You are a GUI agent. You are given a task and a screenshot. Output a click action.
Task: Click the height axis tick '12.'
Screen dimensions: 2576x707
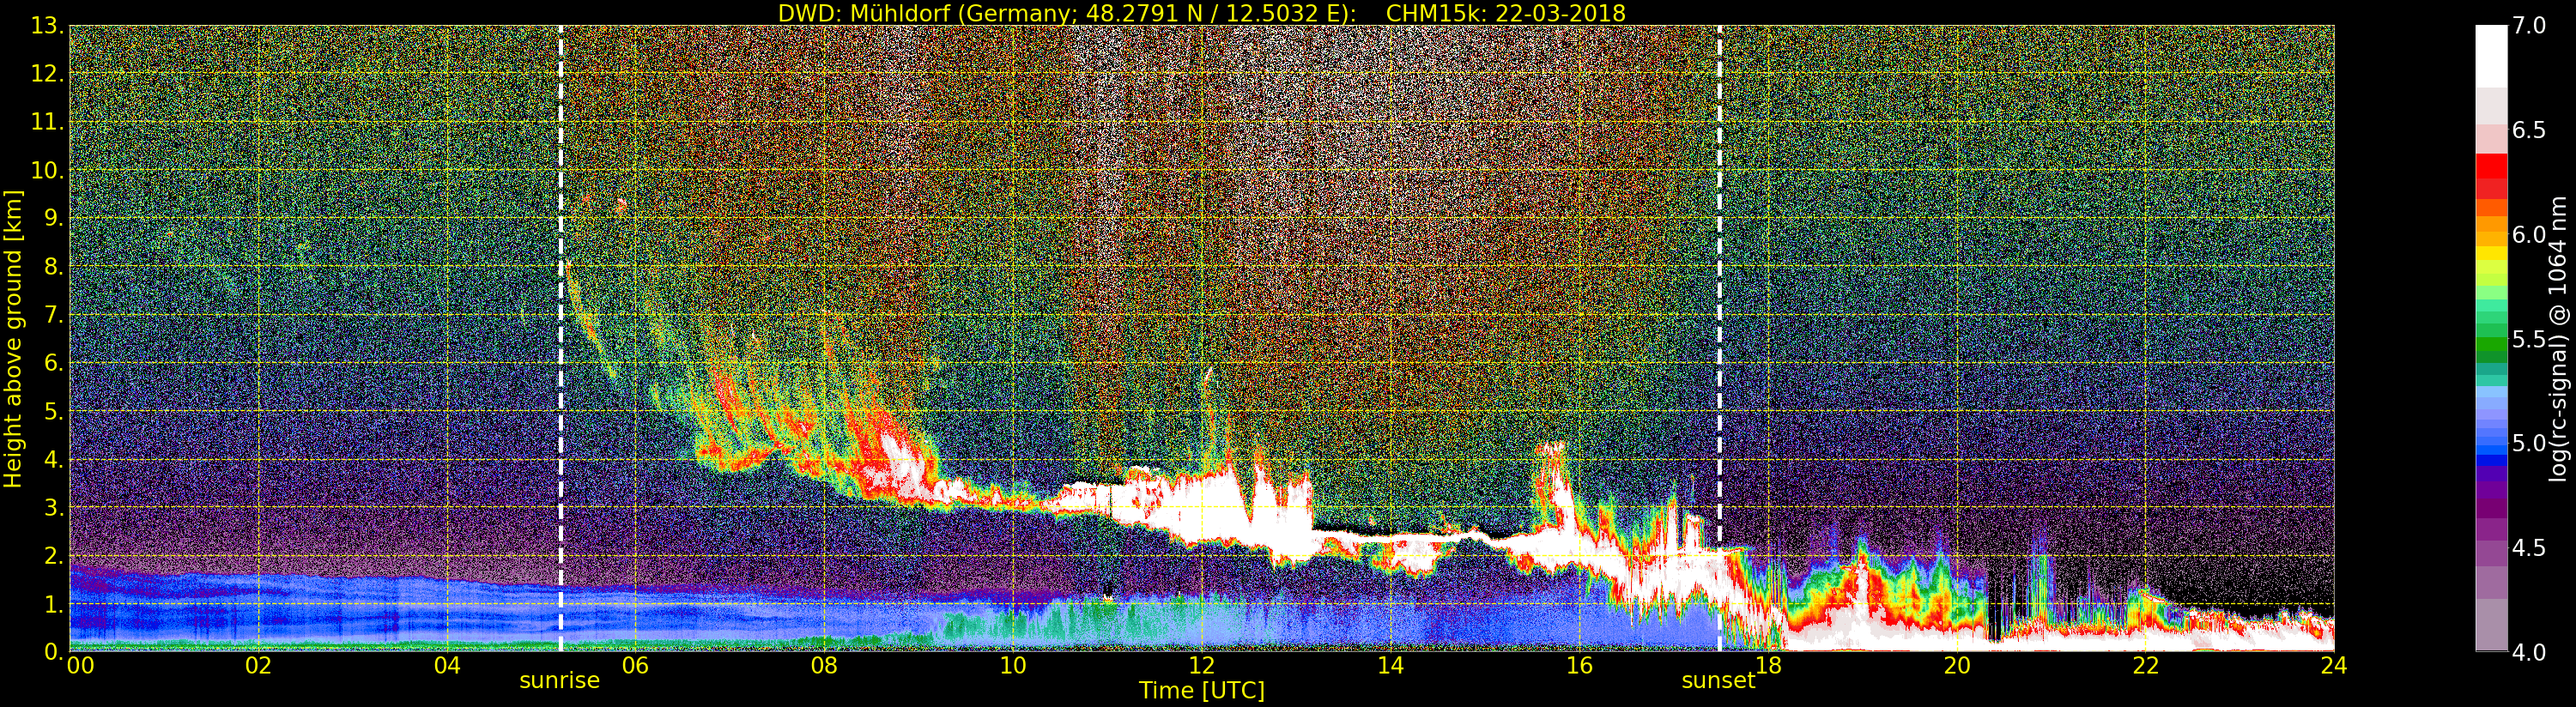tap(47, 74)
